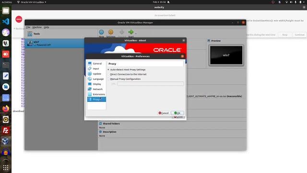Close the Oracle VM VirtualBox Manager window
This screenshot has height=173, width=307.
click(243, 23)
